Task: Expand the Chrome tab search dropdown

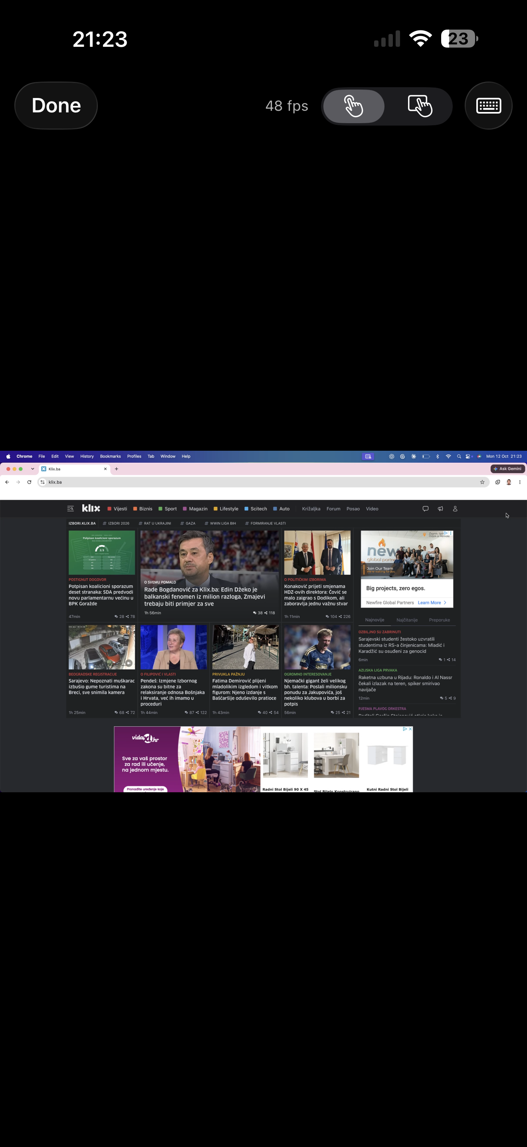Action: [x=32, y=469]
